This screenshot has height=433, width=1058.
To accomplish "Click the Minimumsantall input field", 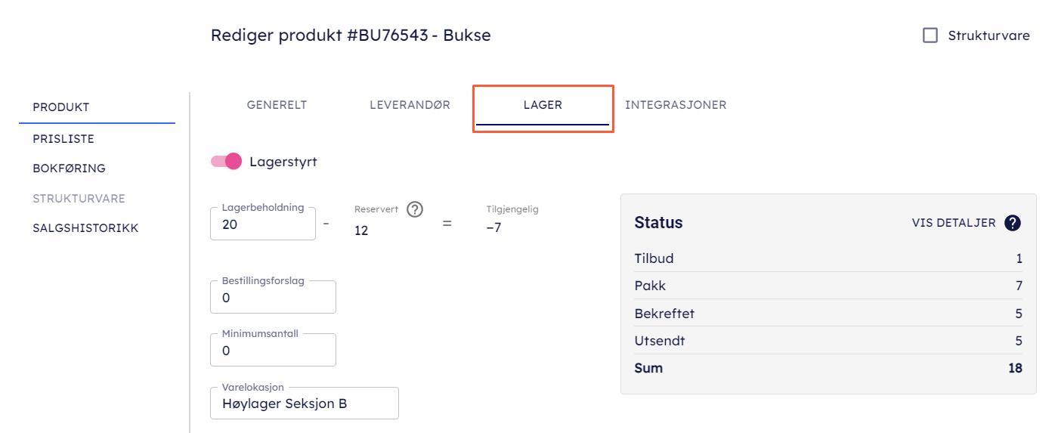I will (273, 351).
